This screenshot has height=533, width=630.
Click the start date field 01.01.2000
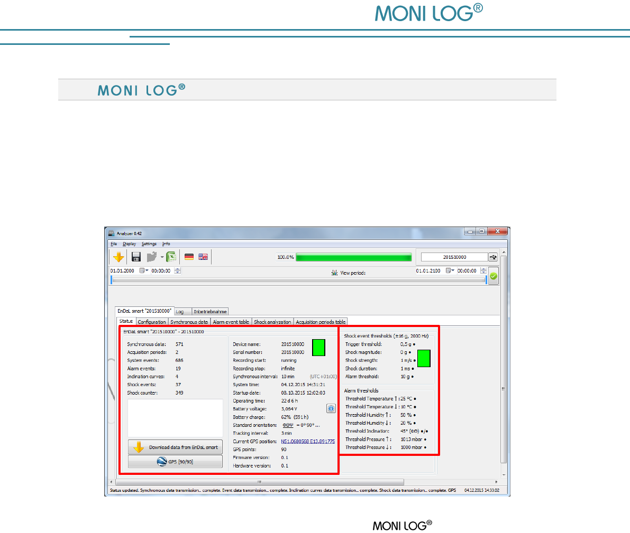(x=122, y=271)
